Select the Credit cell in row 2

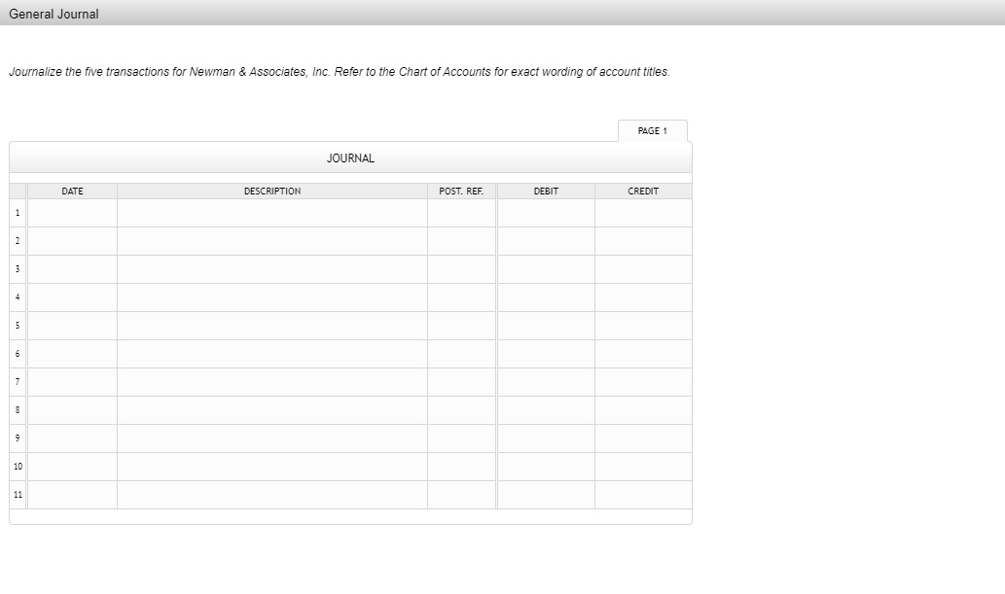tap(643, 241)
